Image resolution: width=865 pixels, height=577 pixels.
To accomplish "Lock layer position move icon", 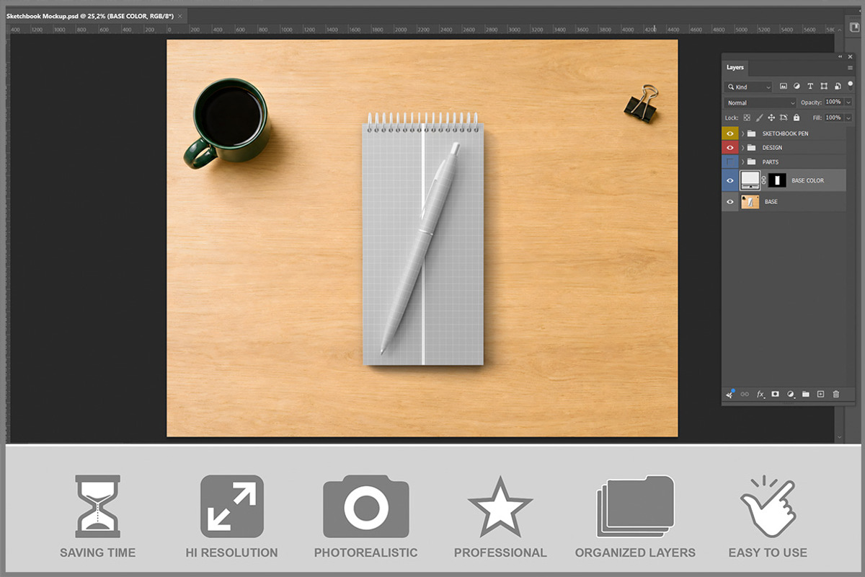I will coord(771,118).
